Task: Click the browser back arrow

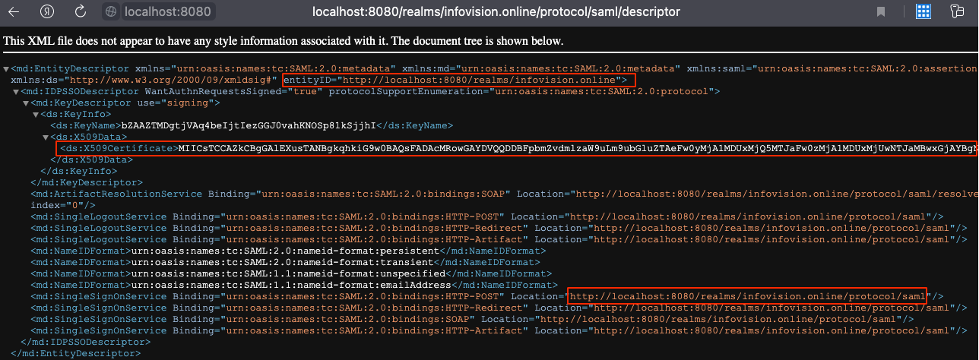Action: click(x=14, y=12)
